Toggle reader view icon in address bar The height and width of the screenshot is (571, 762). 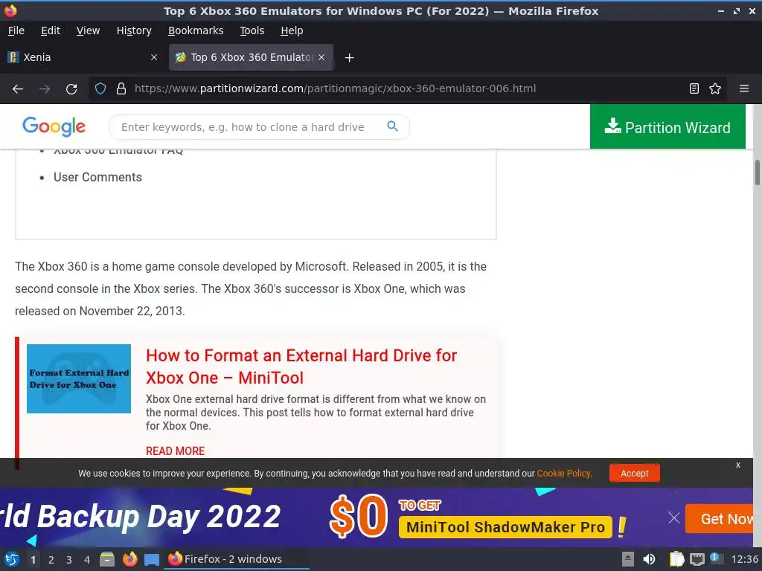[694, 89]
